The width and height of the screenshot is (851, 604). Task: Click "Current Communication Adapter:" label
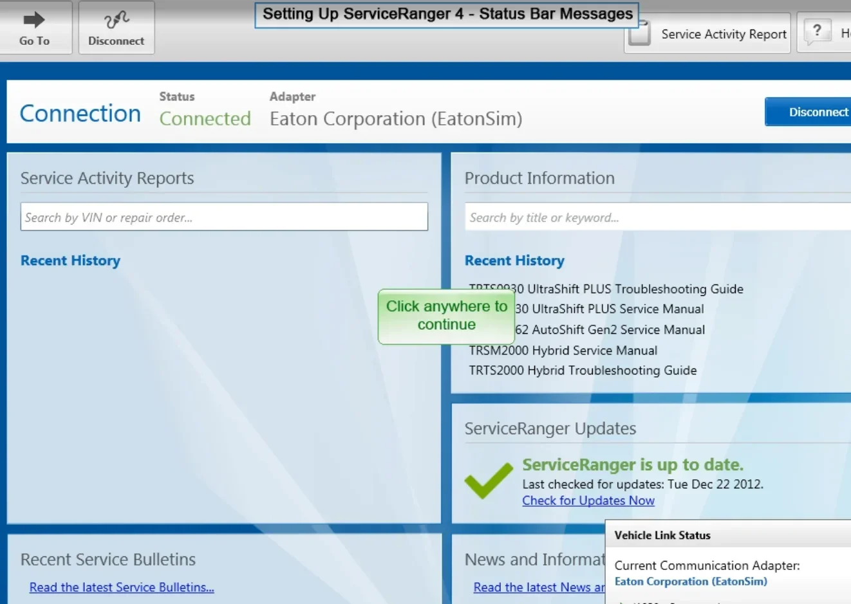707,565
